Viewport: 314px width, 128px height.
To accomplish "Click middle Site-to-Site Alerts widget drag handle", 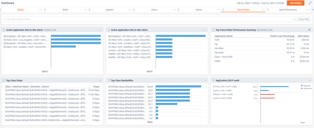I will (x=109, y=30).
